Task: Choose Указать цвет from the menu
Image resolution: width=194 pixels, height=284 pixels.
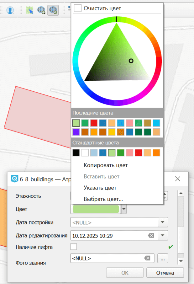Action: [x=100, y=188]
